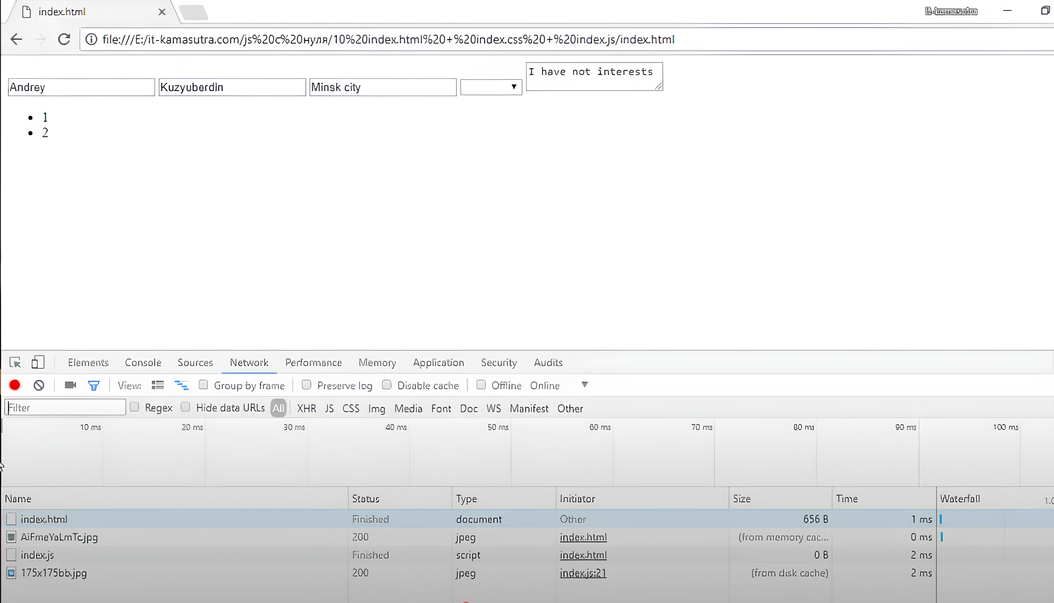Activate the inspect element picker icon

click(x=15, y=363)
